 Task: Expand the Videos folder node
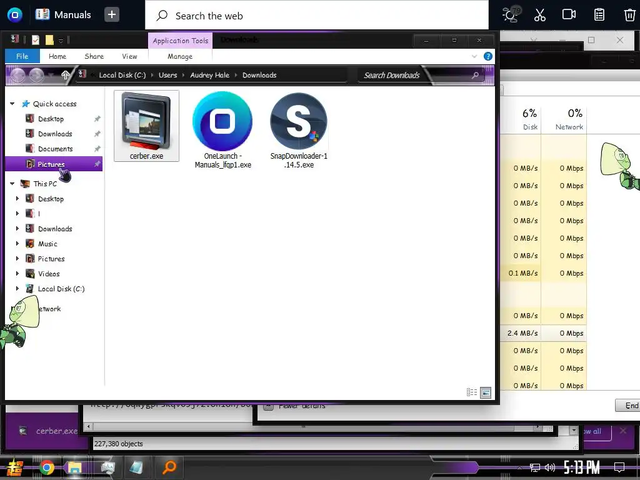(x=17, y=274)
